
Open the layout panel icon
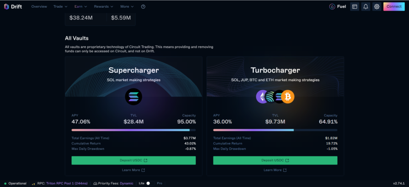click(354, 7)
